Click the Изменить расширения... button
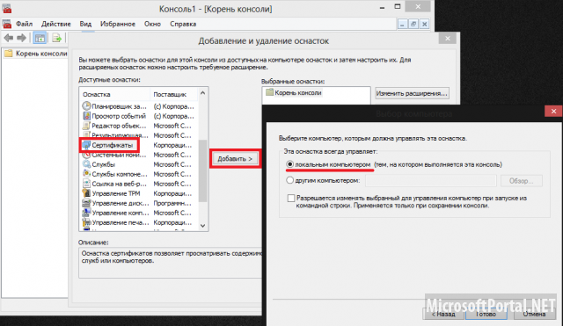The height and width of the screenshot is (326, 563). coord(412,93)
